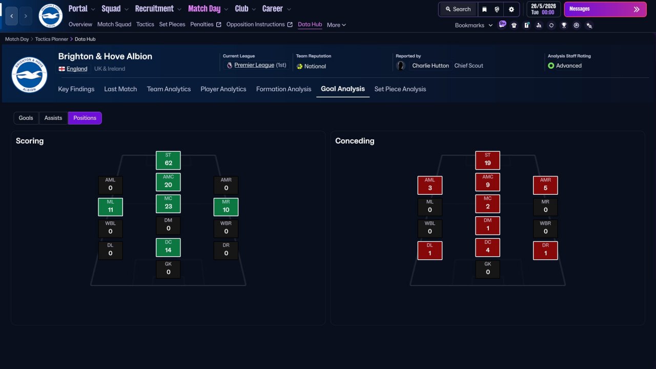656x369 pixels.
Task: Open the Data Hub submenu item
Action: (x=310, y=25)
